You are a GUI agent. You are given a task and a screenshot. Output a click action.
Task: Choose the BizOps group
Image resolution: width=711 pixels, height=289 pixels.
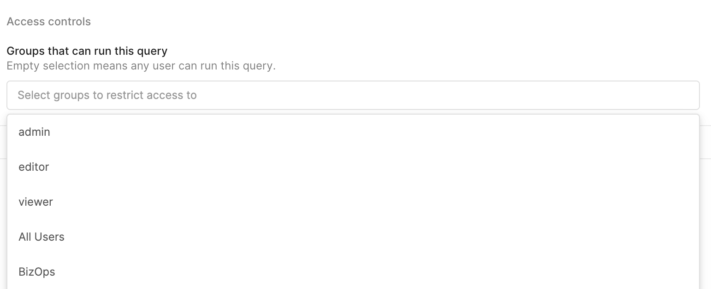pos(37,272)
